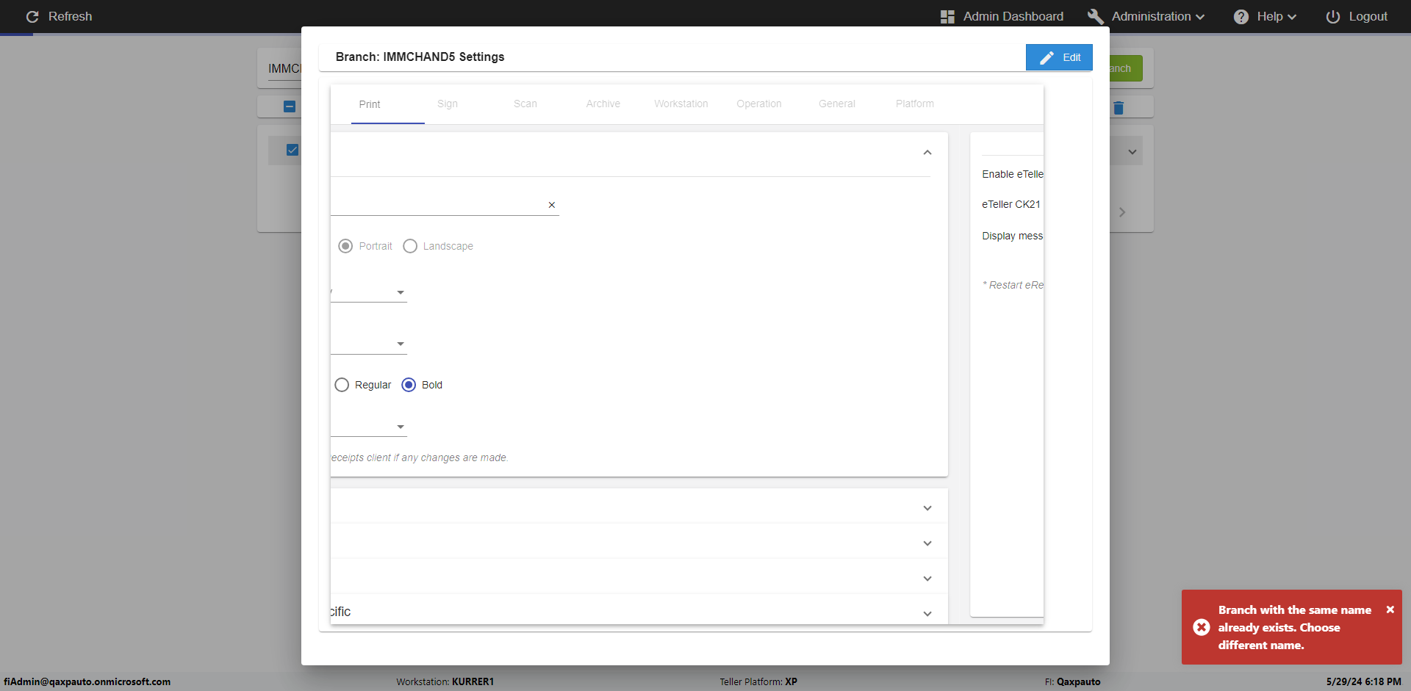Image resolution: width=1411 pixels, height=691 pixels.
Task: Click the Logout power icon
Action: 1332,17
